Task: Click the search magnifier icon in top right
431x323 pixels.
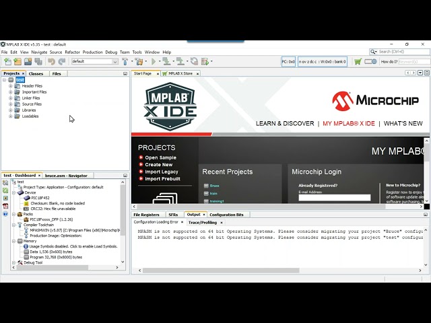Action: point(373,52)
